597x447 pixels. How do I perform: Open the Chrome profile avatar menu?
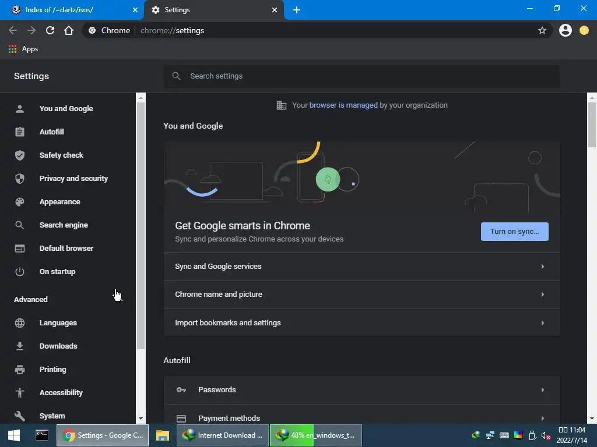coord(565,30)
